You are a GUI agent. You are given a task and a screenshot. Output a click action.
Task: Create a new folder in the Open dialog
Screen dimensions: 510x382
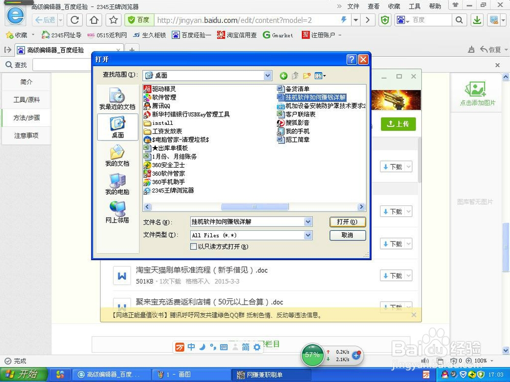pyautogui.click(x=307, y=76)
